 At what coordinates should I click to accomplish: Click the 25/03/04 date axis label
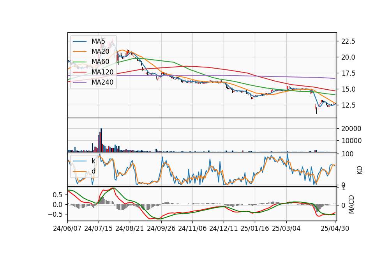coord(286,228)
